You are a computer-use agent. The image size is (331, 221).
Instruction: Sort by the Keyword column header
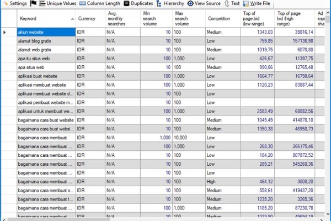click(x=46, y=19)
